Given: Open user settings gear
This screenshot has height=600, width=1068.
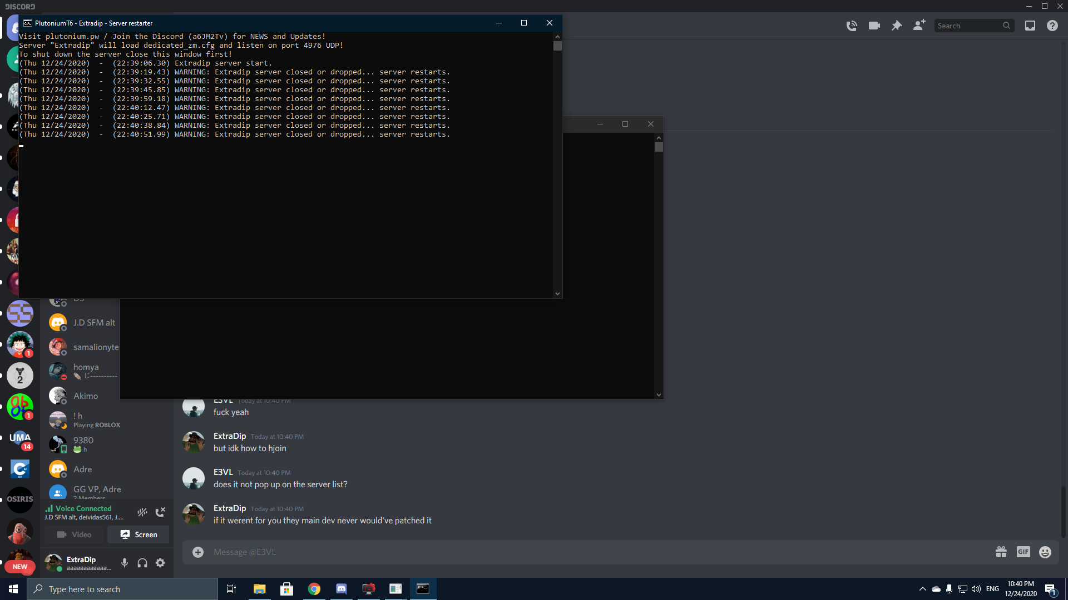Looking at the screenshot, I should pos(160,563).
